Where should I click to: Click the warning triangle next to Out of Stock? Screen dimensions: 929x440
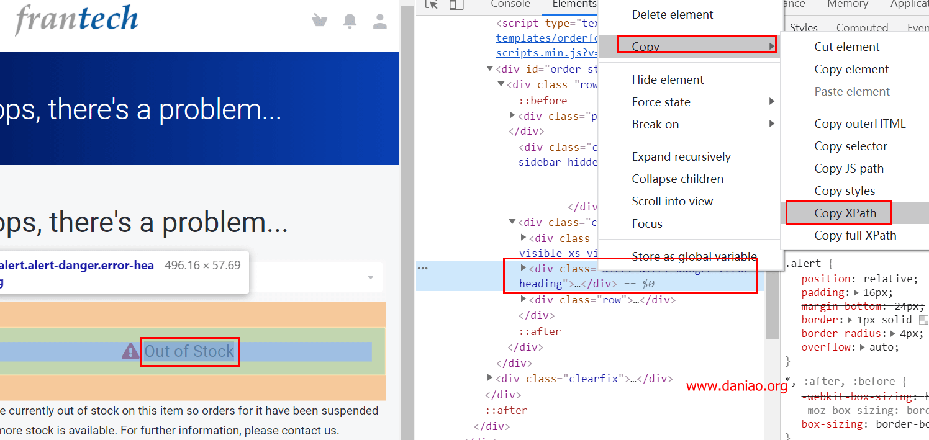[x=130, y=351]
